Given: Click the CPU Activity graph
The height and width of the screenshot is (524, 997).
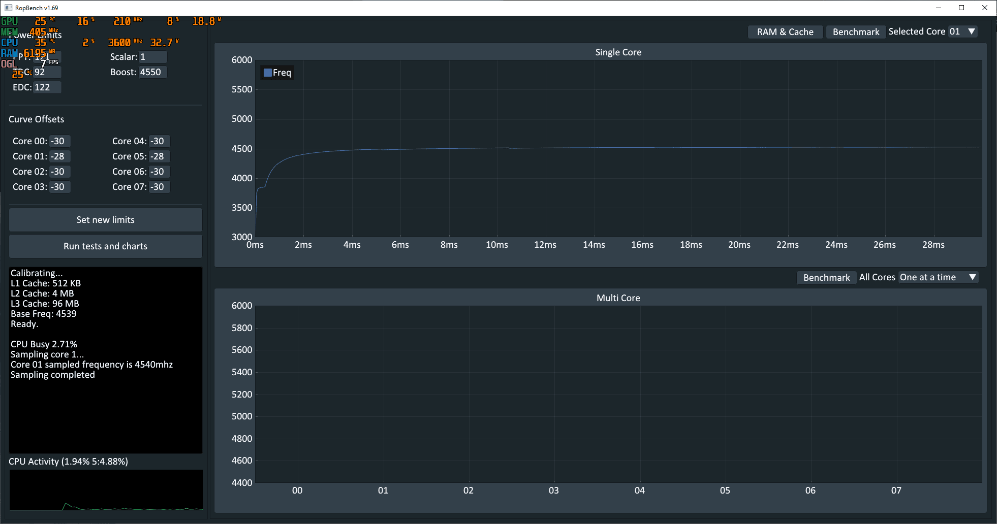Looking at the screenshot, I should coord(106,490).
